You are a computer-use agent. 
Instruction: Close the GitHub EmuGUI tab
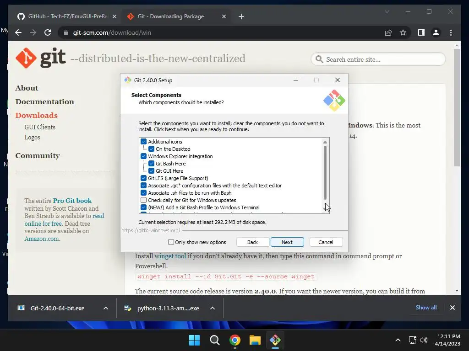[114, 16]
